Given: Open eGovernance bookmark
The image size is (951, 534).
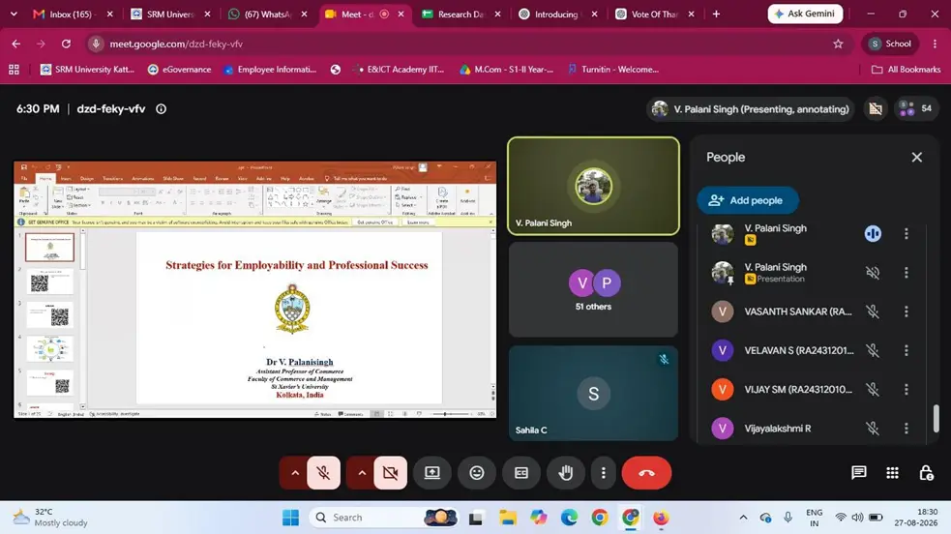Looking at the screenshot, I should coord(180,70).
